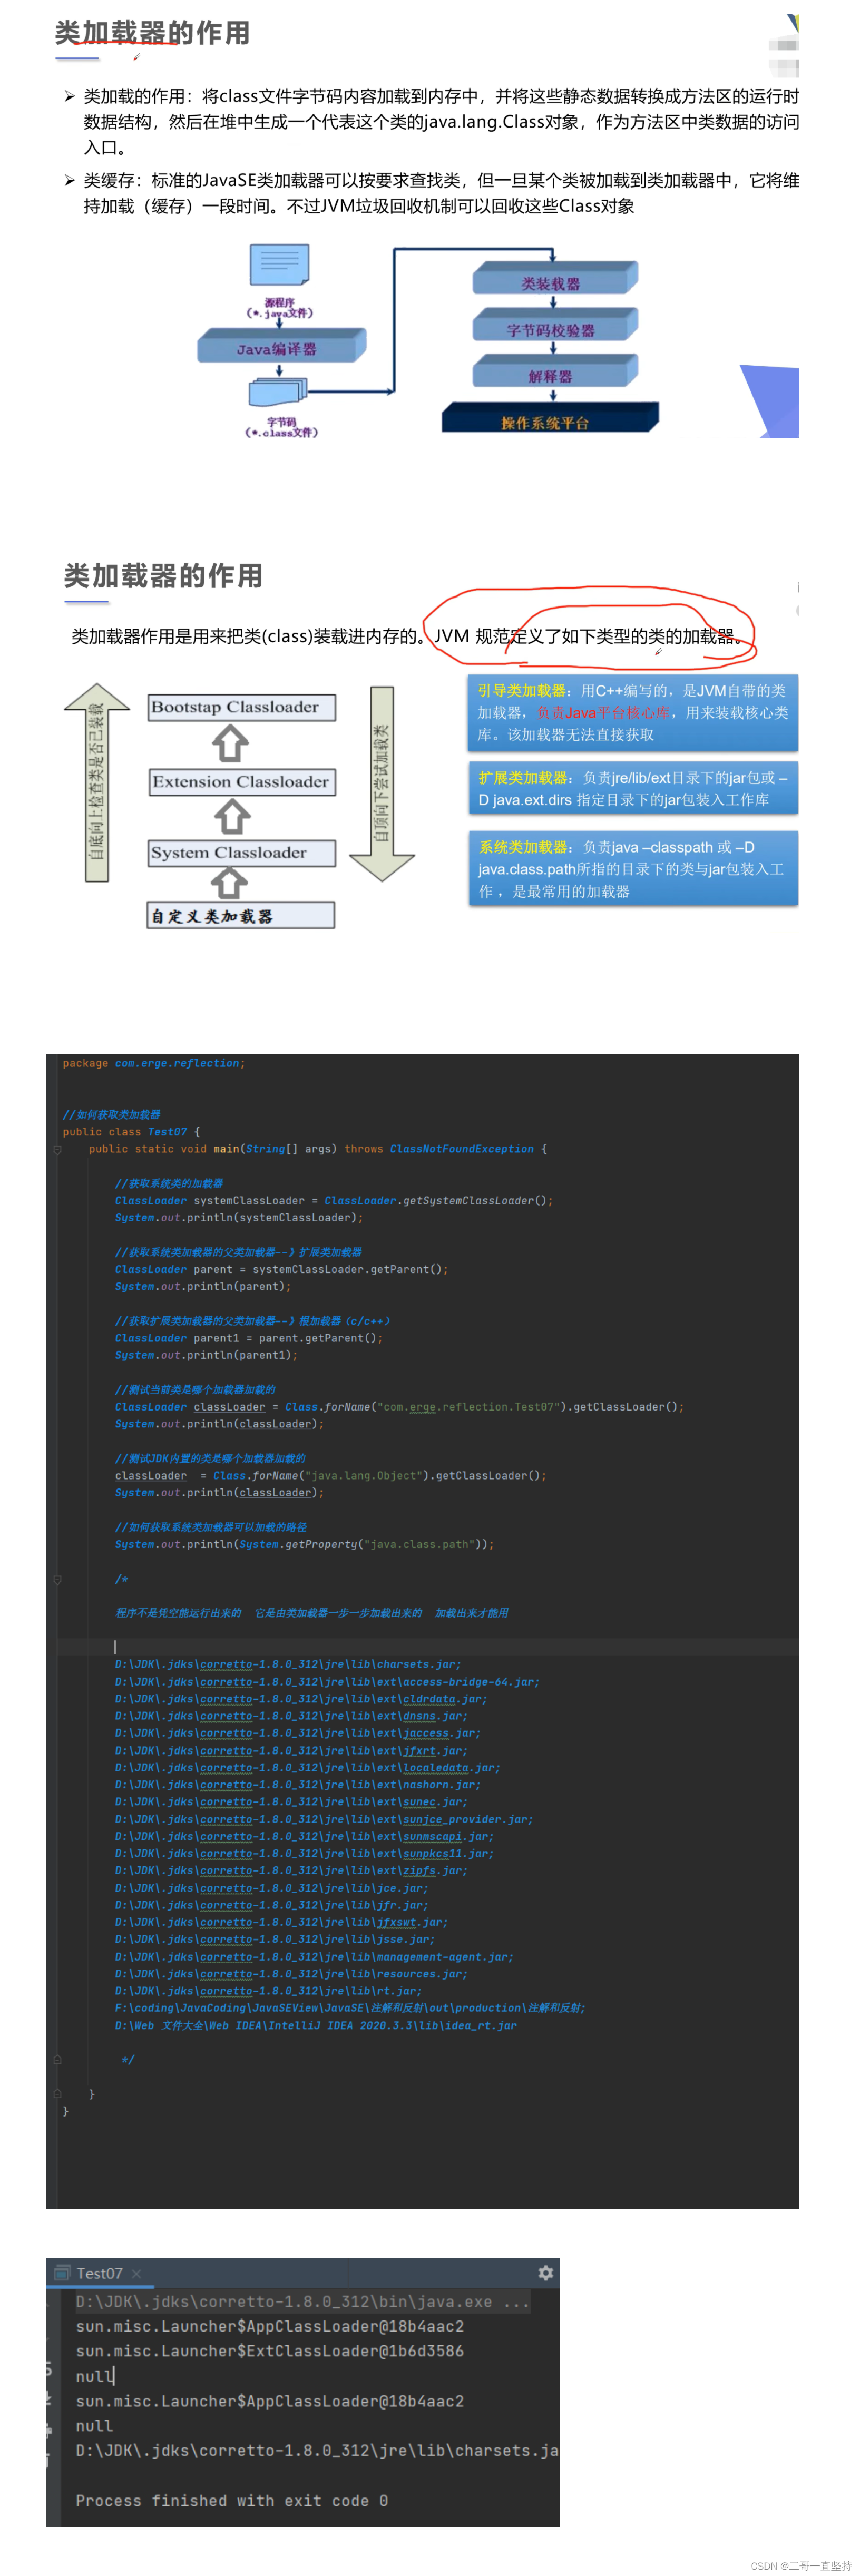Select the Test07 run tab

coord(99,2273)
